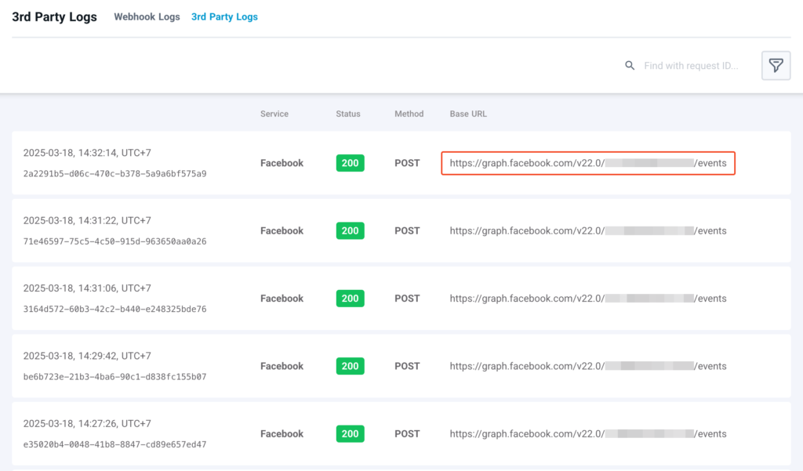Viewport: 803px width, 471px height.
Task: Click the graph.facebook.com URL in the 14:31:22 row
Action: pos(588,230)
